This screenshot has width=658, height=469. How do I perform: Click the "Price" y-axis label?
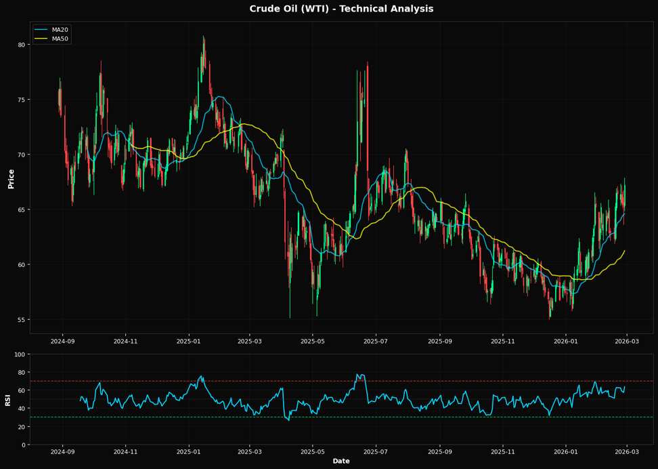pos(12,179)
